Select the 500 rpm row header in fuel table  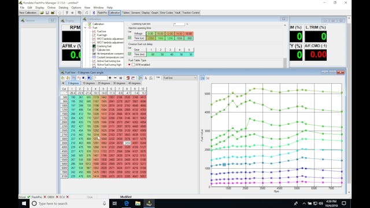click(64, 97)
